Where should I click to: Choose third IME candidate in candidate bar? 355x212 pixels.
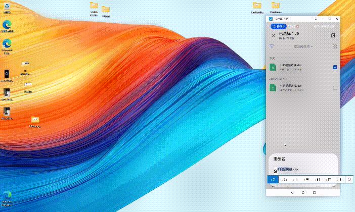coord(295,180)
